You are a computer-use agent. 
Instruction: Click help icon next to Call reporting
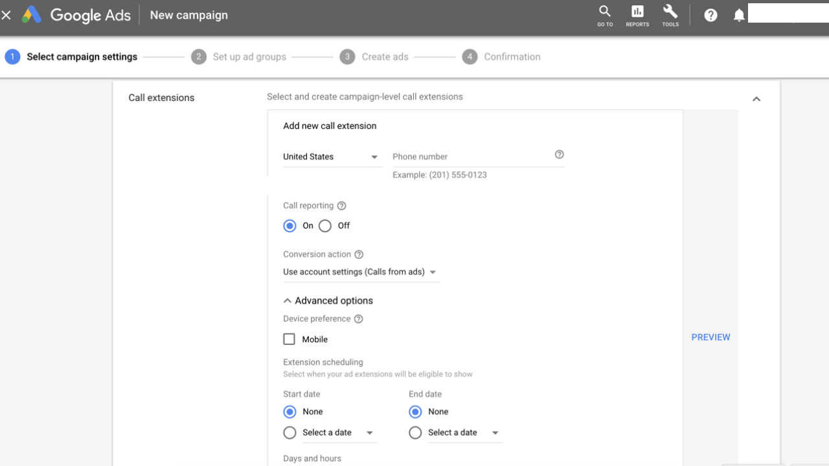coord(341,206)
